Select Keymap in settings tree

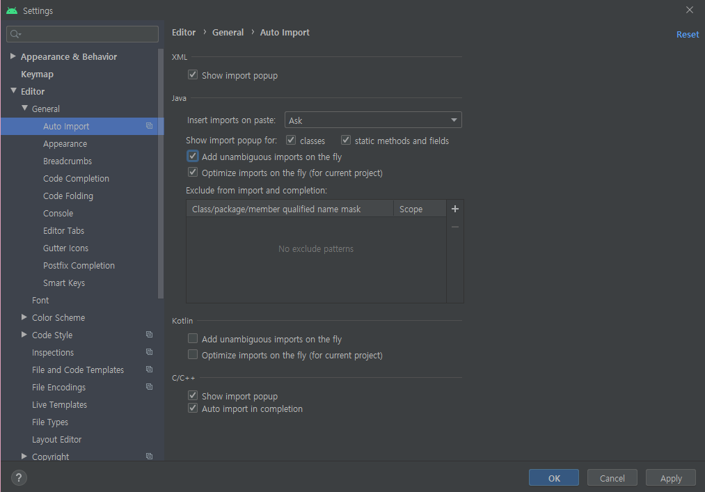[37, 74]
